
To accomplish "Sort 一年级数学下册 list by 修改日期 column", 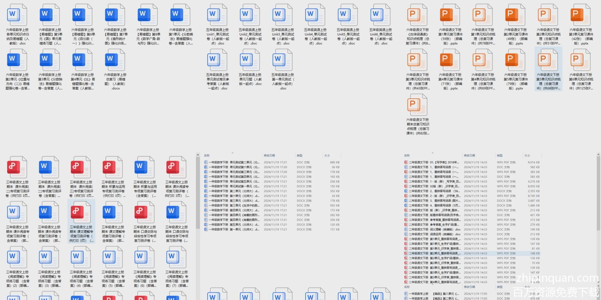I will click(x=269, y=155).
